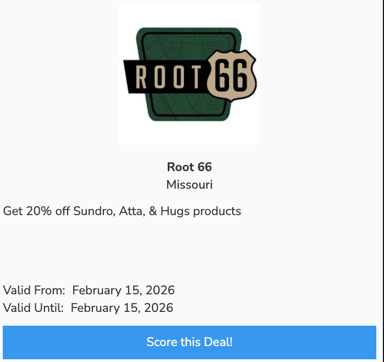Click the letter T in ROOT logo
The image size is (384, 362).
tap(197, 78)
